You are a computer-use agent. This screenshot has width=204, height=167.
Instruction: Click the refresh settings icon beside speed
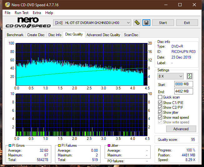pyautogui.click(x=190, y=76)
